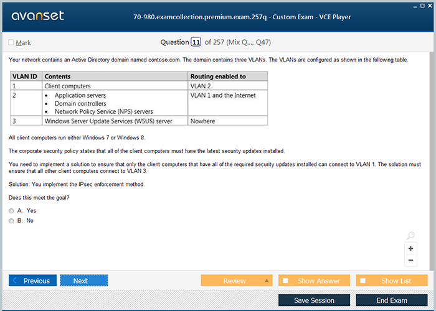Close the VCE Player window
The width and height of the screenshot is (436, 311).
tap(430, 6)
